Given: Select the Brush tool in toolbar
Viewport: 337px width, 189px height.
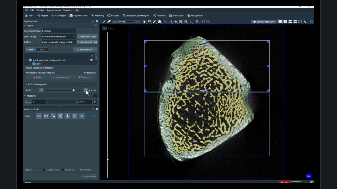Looking at the screenshot, I should click(104, 22).
